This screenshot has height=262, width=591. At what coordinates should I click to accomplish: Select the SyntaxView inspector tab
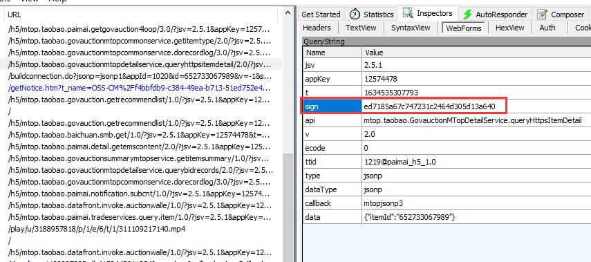click(x=411, y=28)
